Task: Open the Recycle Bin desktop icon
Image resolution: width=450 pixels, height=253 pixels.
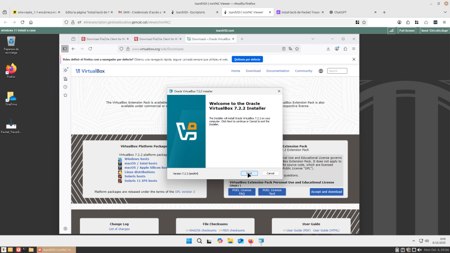Action: tap(11, 43)
